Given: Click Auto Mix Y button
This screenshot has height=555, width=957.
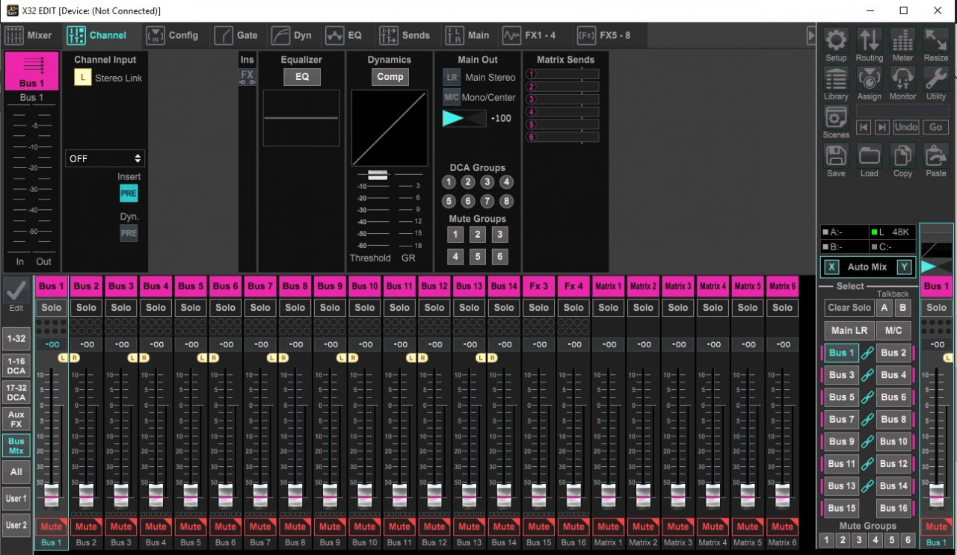Looking at the screenshot, I should click(904, 267).
